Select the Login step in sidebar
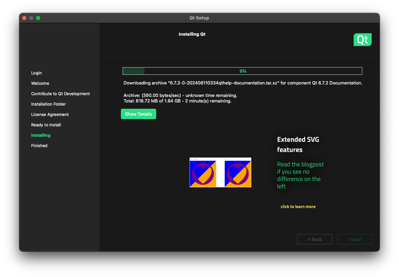Screen dimensions: 399x277 coord(36,73)
